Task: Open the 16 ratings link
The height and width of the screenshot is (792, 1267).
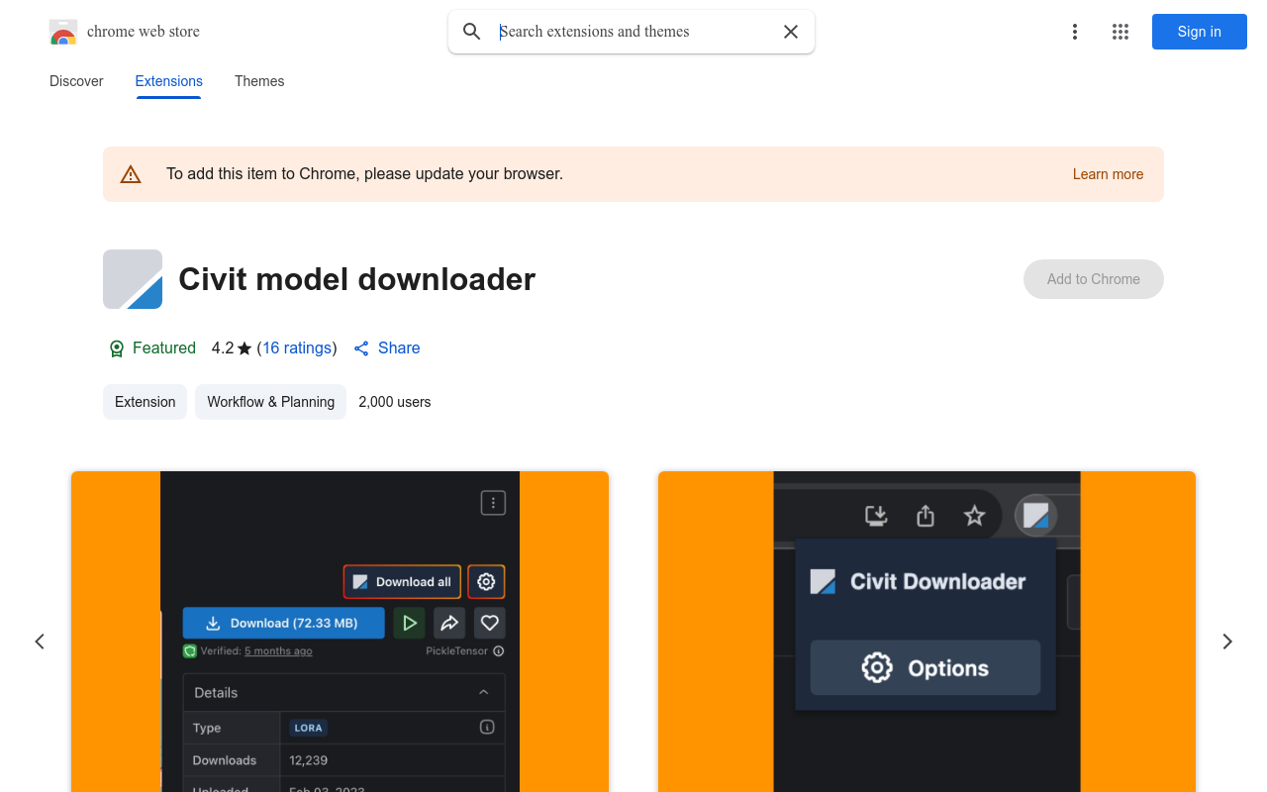Action: [297, 347]
